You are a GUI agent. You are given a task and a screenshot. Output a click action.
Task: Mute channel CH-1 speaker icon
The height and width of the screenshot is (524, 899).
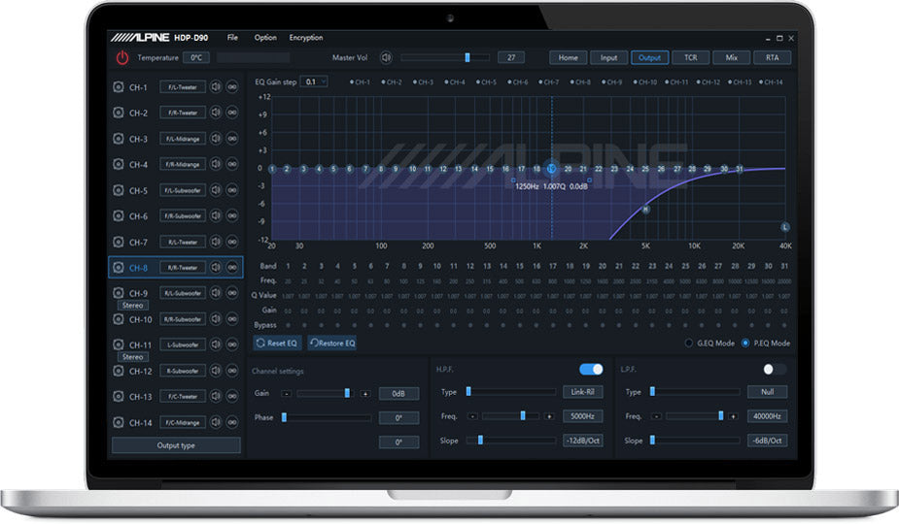click(216, 87)
